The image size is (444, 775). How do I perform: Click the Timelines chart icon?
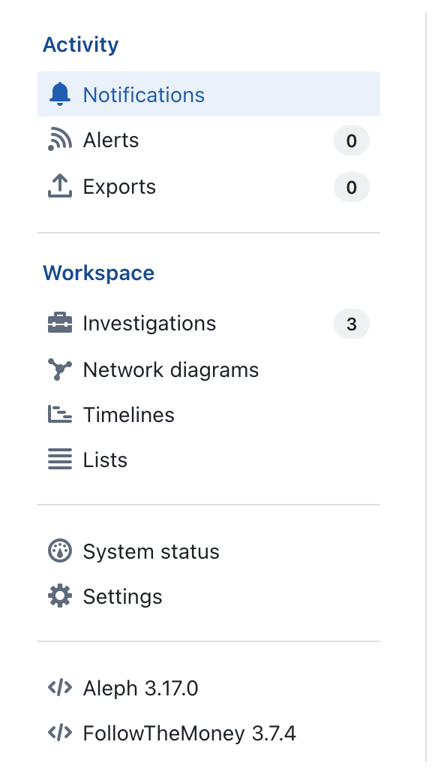(60, 415)
